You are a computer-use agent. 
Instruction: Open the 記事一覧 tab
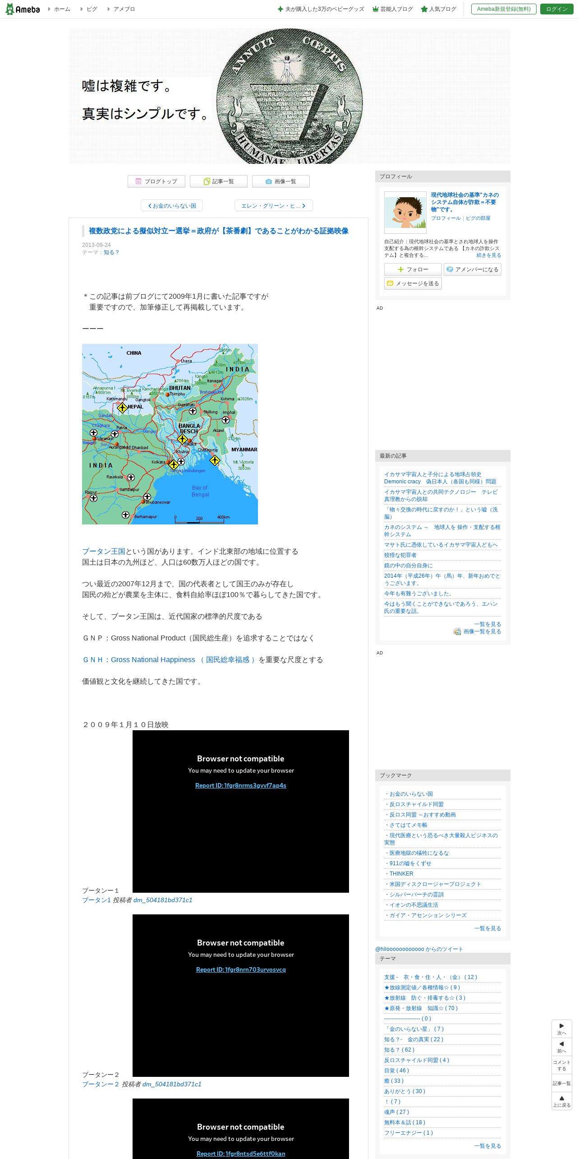[x=218, y=181]
